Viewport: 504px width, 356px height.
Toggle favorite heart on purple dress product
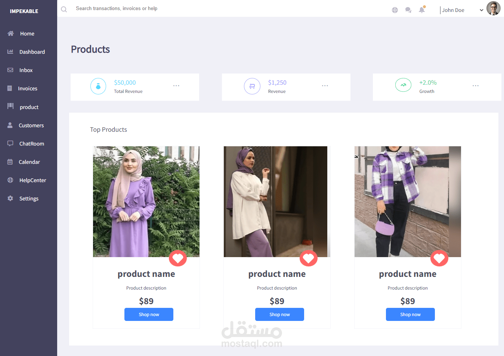click(178, 258)
